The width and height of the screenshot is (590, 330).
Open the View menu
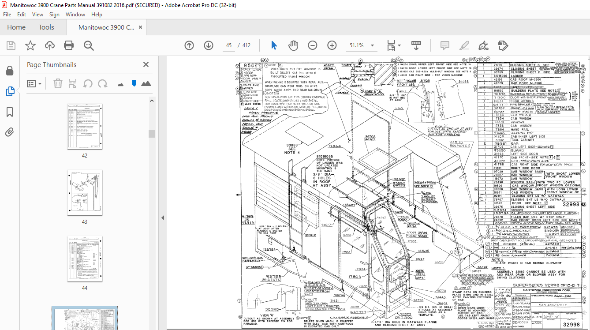coord(38,14)
